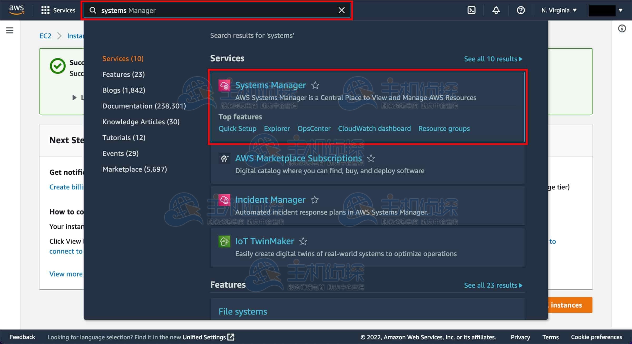Open the account menu dropdown arrow
The height and width of the screenshot is (344, 632).
click(621, 10)
